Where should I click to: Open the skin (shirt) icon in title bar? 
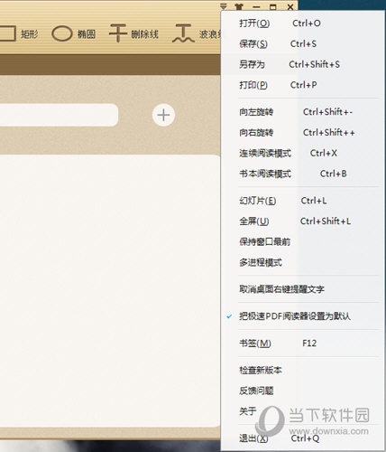239,6
